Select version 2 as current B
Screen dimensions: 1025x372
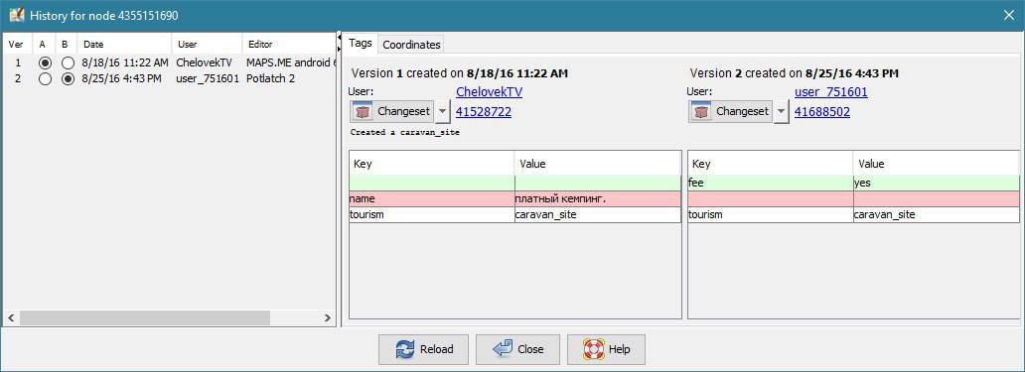click(68, 79)
